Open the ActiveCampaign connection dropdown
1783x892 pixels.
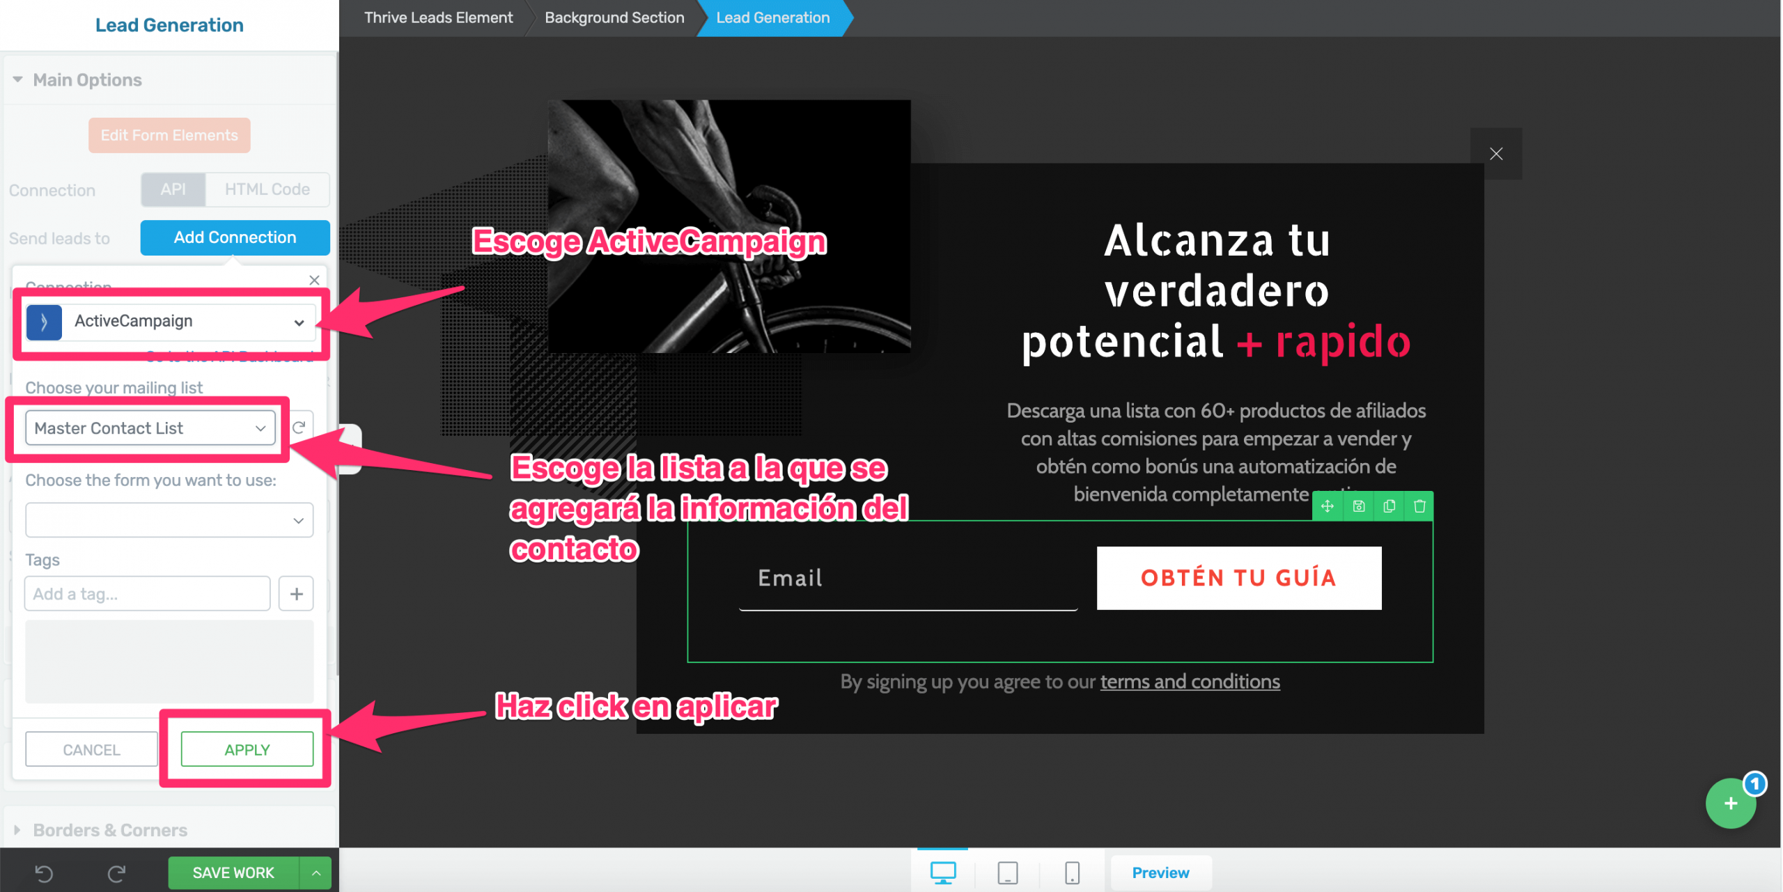point(171,322)
